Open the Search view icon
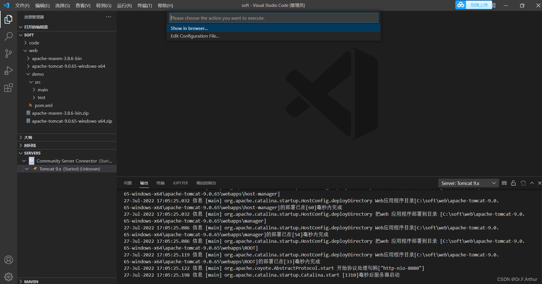 point(9,36)
